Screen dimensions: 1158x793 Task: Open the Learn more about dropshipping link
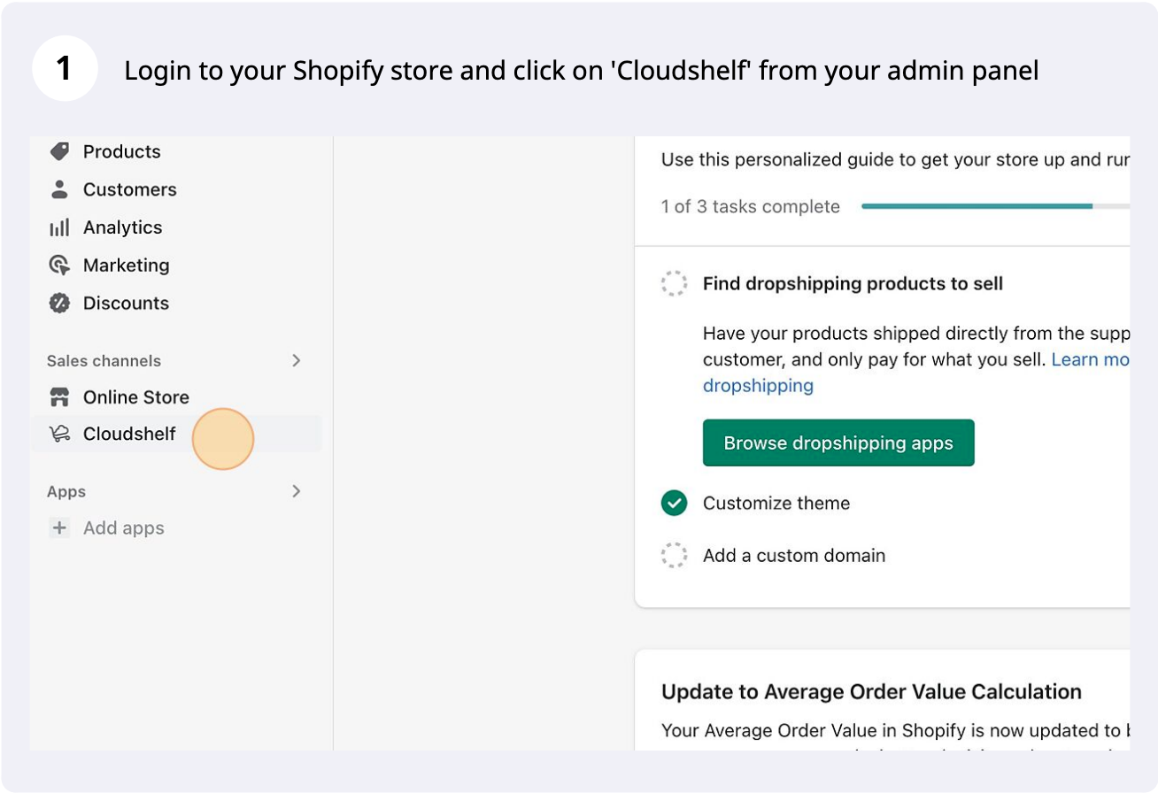[916, 373]
